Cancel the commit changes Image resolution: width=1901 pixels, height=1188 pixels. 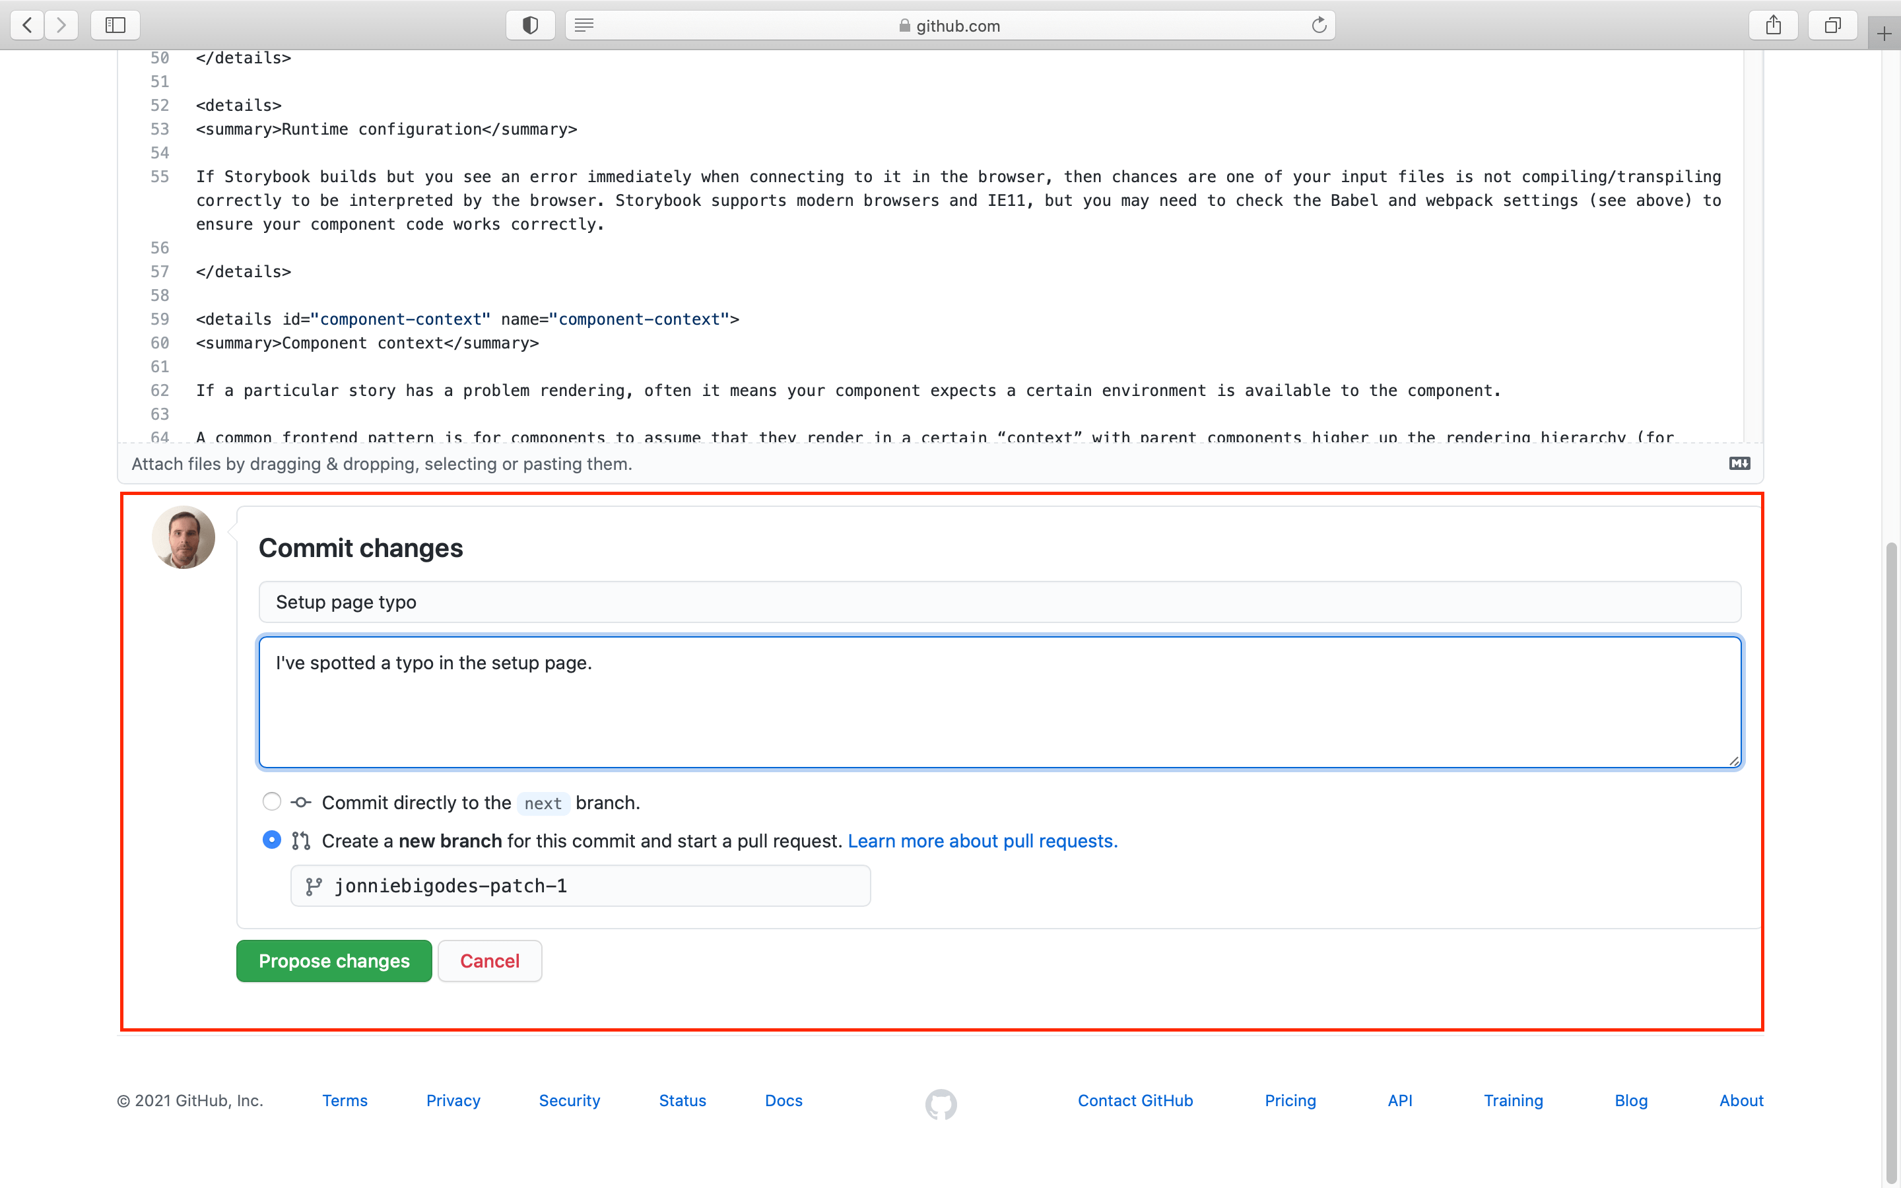point(489,960)
